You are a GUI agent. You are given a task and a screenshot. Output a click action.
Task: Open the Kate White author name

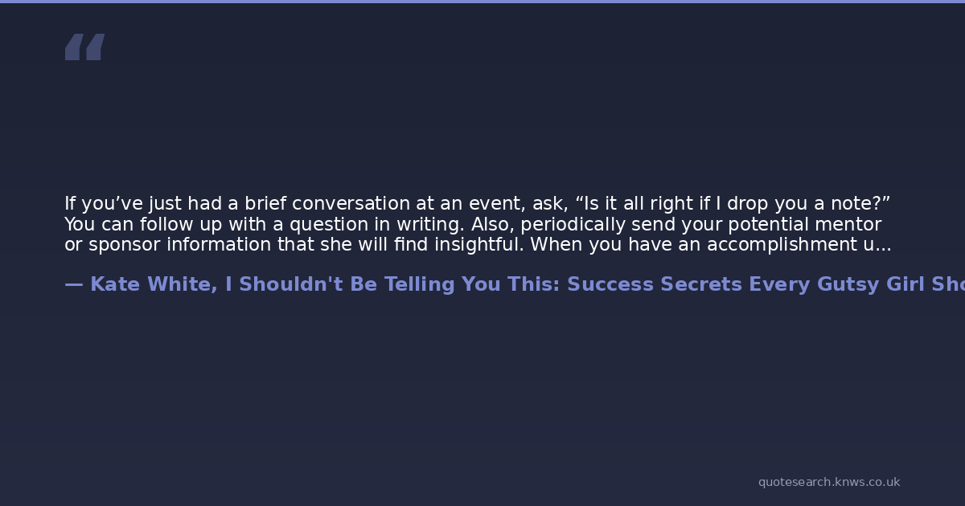tap(151, 285)
